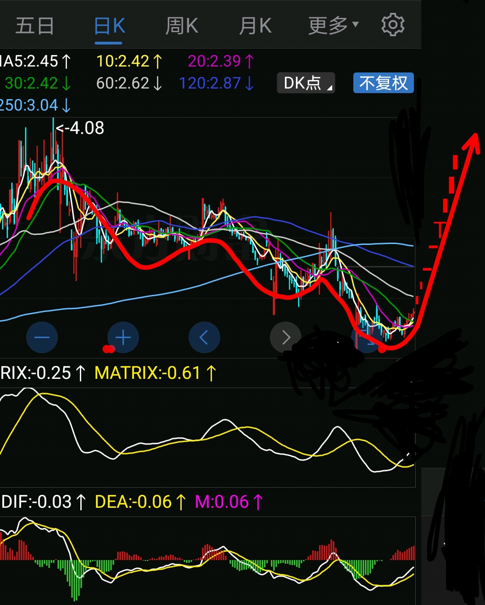Tap the 4.08 high price marker
The width and height of the screenshot is (485, 605).
click(80, 128)
